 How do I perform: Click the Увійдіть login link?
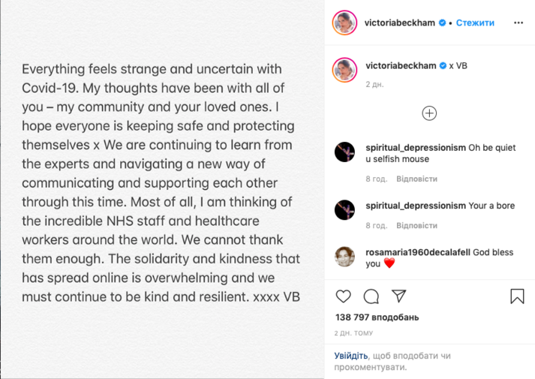tap(351, 356)
